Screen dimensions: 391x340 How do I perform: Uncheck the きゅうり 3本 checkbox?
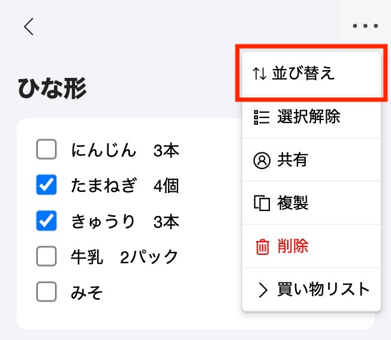click(46, 221)
